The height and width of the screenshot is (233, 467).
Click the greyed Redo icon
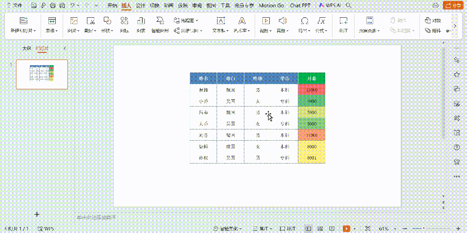[x=86, y=5]
